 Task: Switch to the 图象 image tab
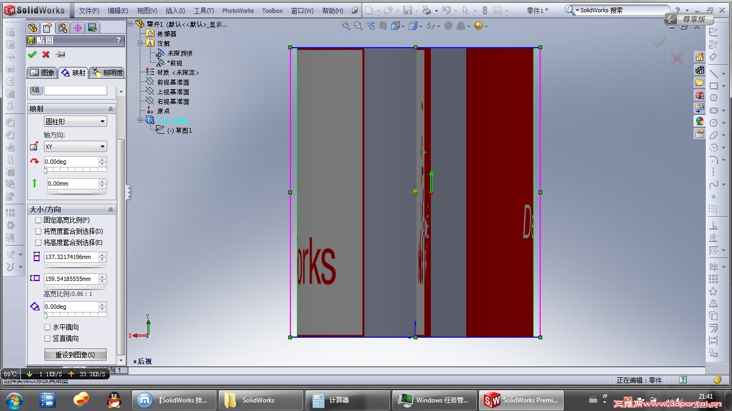point(42,73)
